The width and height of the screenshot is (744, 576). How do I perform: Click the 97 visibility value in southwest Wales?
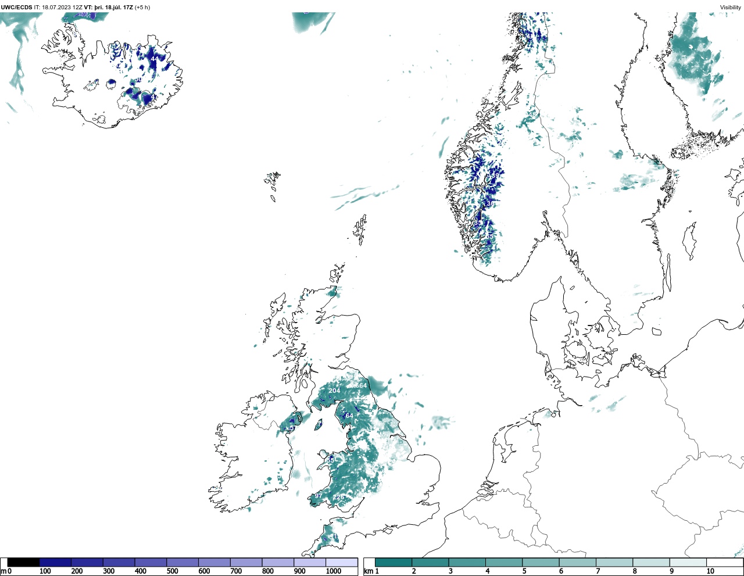pos(318,496)
